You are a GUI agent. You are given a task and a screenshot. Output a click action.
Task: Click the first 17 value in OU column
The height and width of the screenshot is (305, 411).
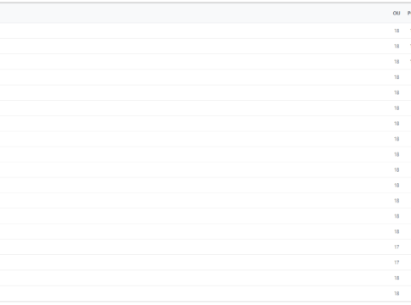click(x=397, y=247)
